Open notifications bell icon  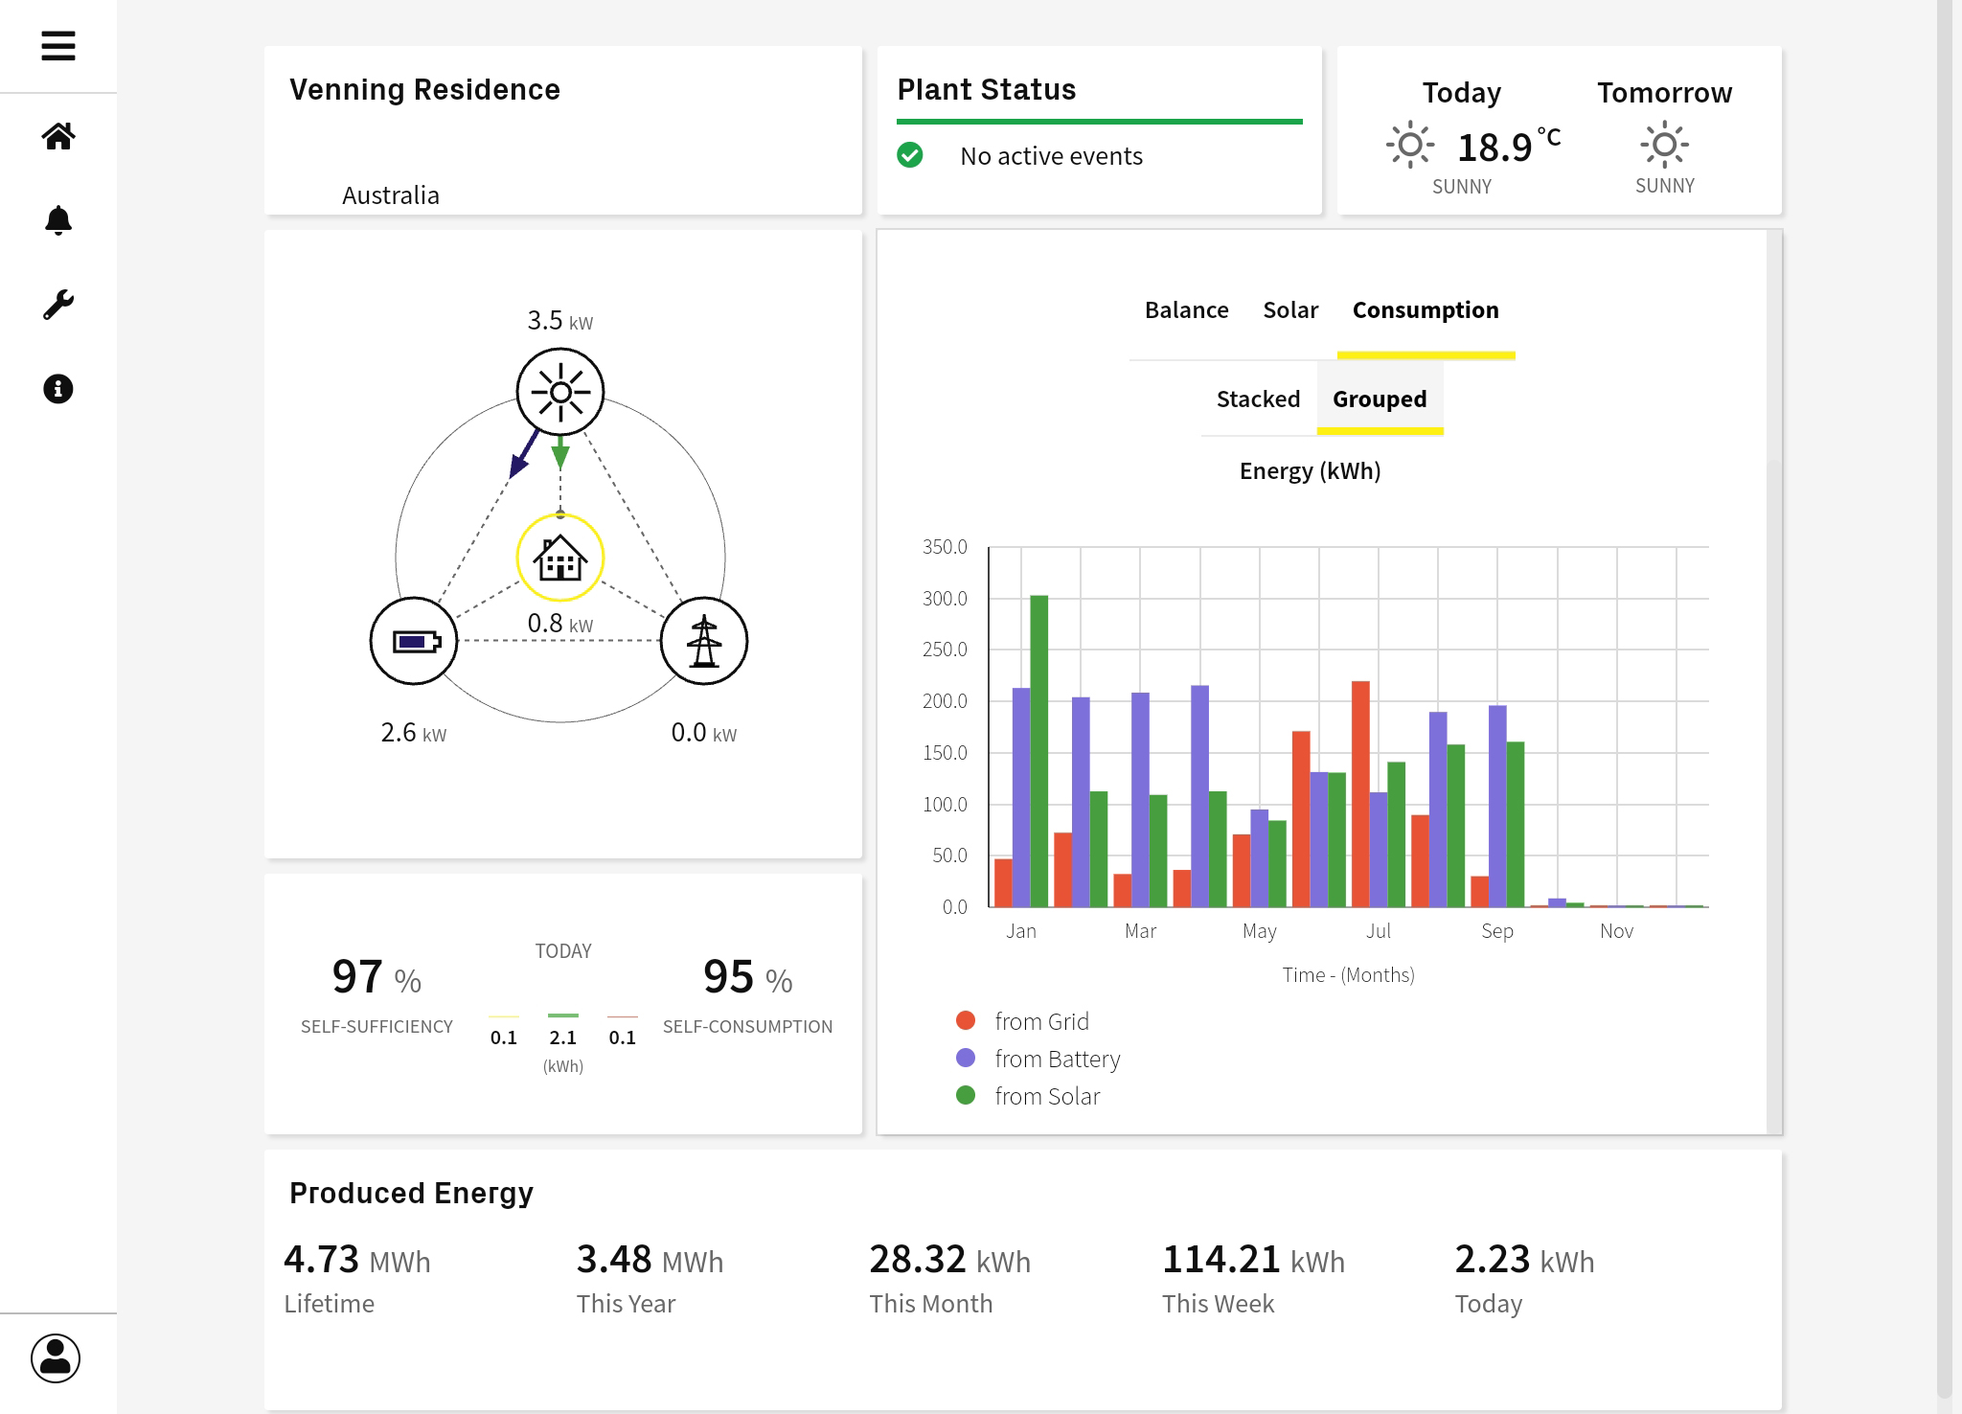coord(58,220)
